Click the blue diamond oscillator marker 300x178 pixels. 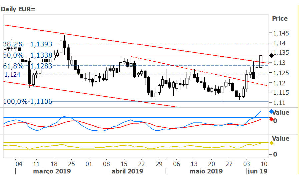(271, 111)
